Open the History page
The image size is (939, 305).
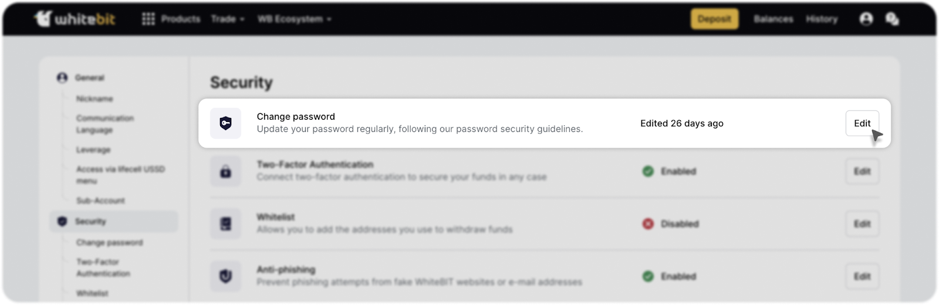pos(822,19)
